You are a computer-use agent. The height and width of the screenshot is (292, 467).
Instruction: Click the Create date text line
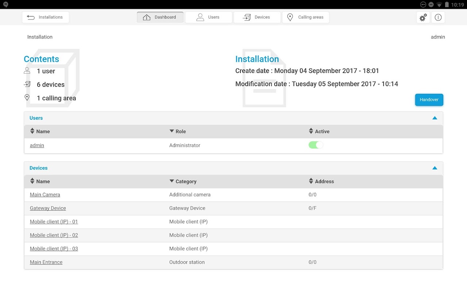307,71
